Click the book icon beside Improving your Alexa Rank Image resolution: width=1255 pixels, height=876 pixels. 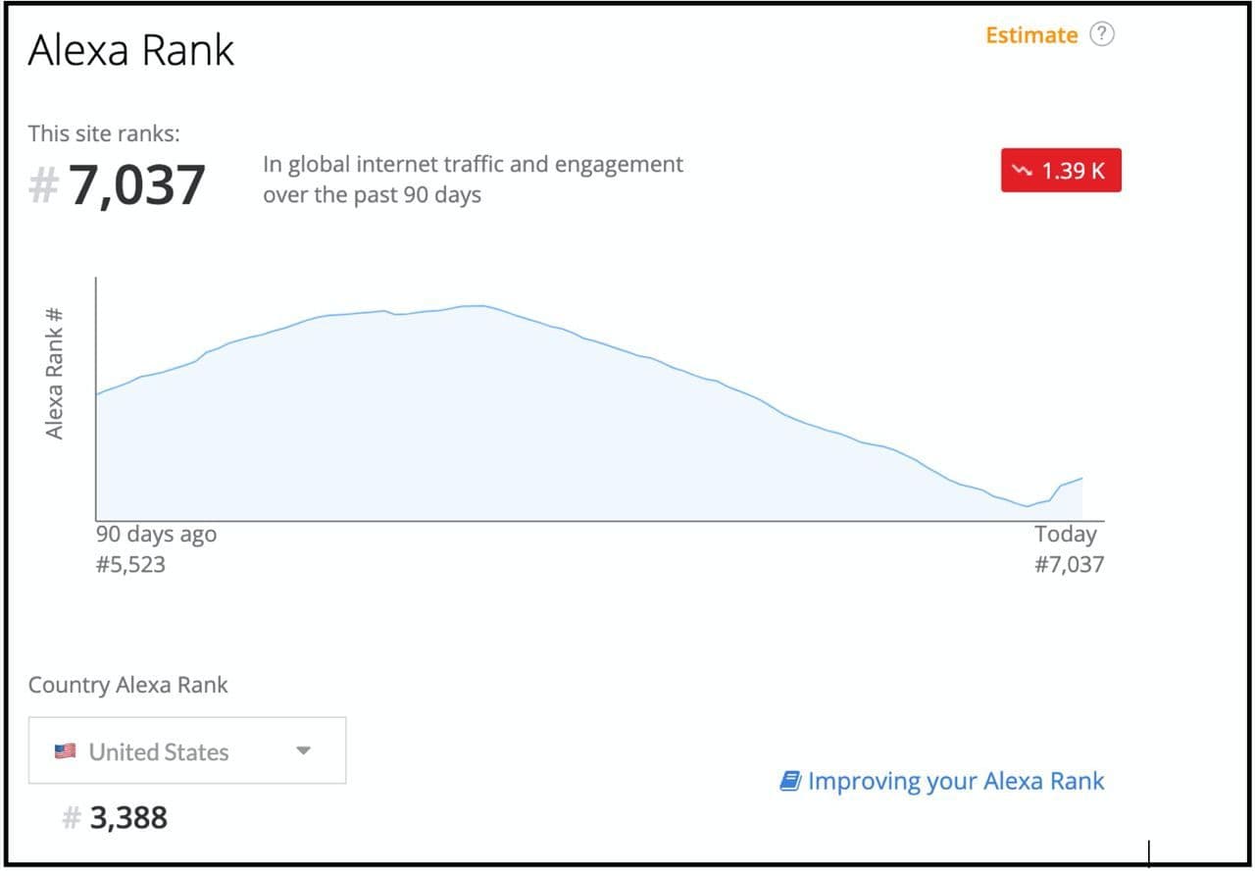tap(790, 781)
